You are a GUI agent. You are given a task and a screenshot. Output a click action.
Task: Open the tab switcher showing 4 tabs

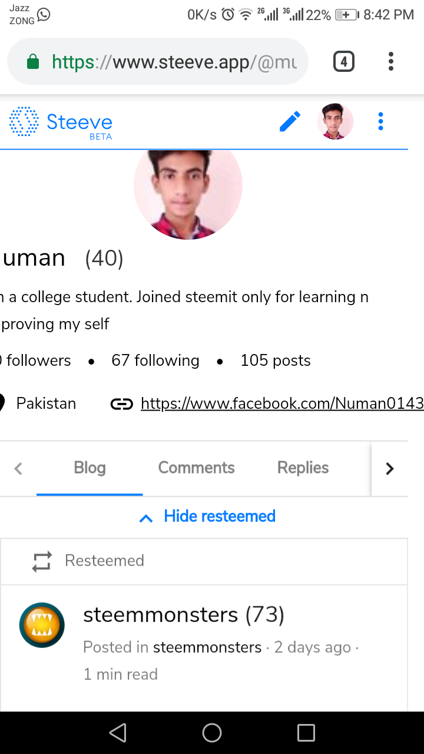coord(344,61)
